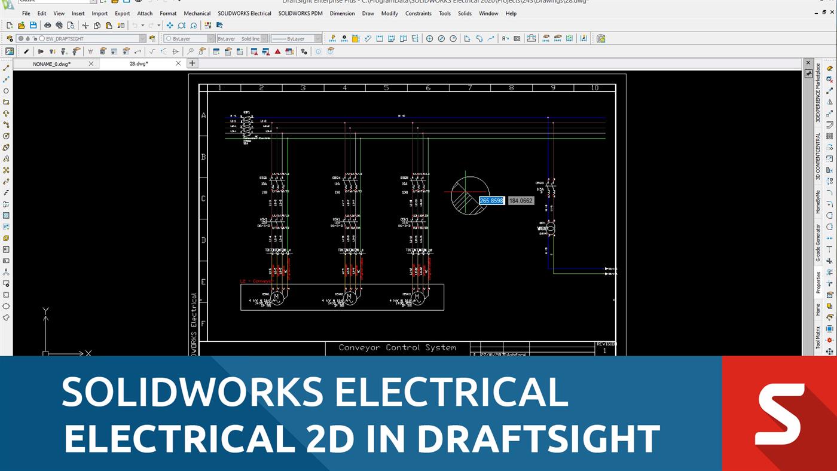The image size is (837, 471).
Task: Open the SOLIDWORKS Electrical menu
Action: coord(245,13)
